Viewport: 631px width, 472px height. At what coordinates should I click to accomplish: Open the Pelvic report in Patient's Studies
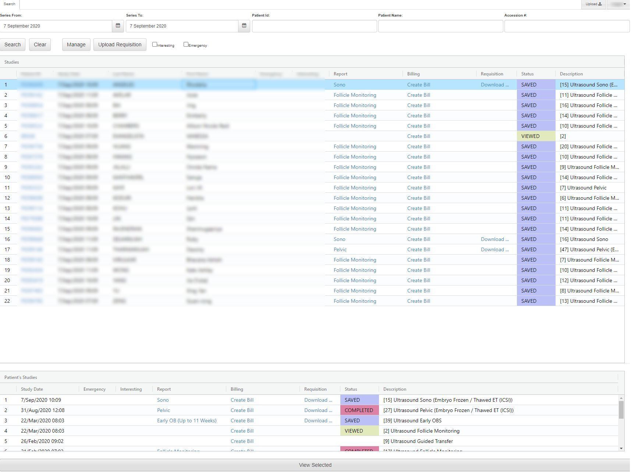pyautogui.click(x=163, y=410)
